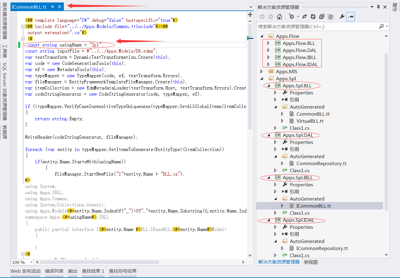This screenshot has width=400, height=278.
Task: Click the Show All Files icon
Action: pyautogui.click(x=331, y=17)
